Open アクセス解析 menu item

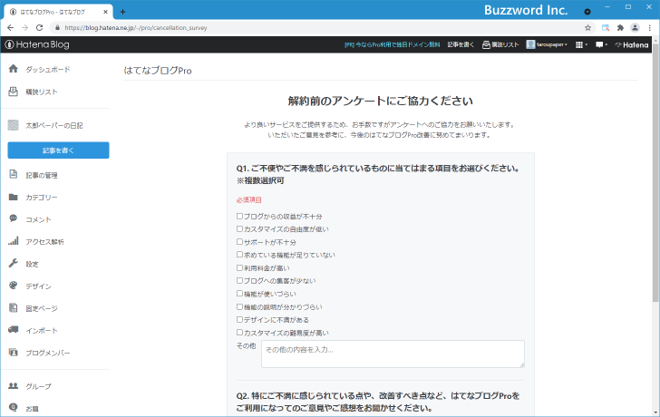point(44,241)
